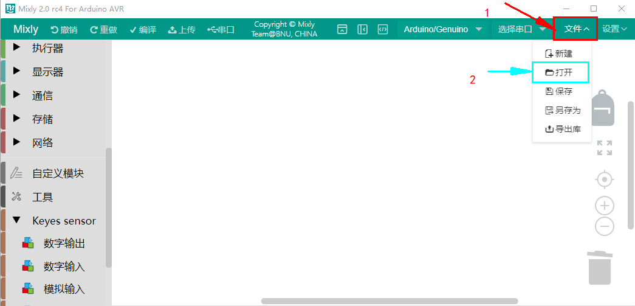Click 编译 compile button

point(143,29)
